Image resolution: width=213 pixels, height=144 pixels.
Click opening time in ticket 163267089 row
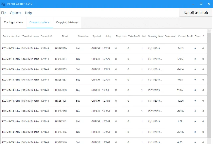[x=155, y=90]
